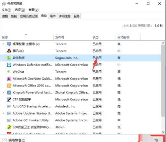The image size is (166, 142).
Task: Expand the 桌面整理-主程序 (2) group
Action: click(x=3, y=44)
